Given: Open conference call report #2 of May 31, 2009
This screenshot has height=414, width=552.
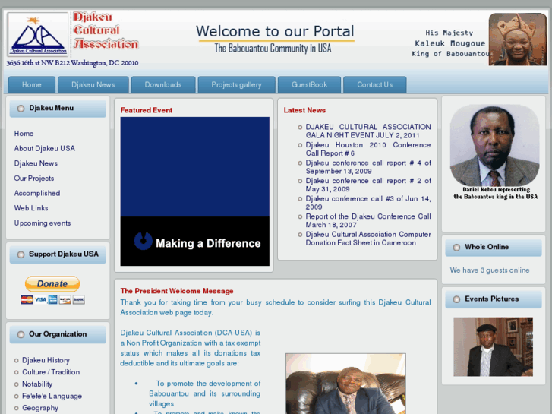Looking at the screenshot, I should 368,185.
